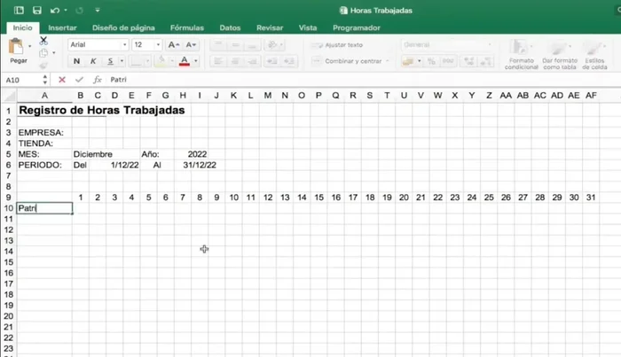Click the decrease font size icon

pos(191,44)
